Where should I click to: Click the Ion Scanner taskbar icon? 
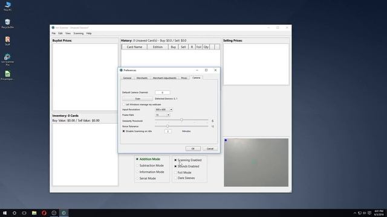(x=63, y=213)
